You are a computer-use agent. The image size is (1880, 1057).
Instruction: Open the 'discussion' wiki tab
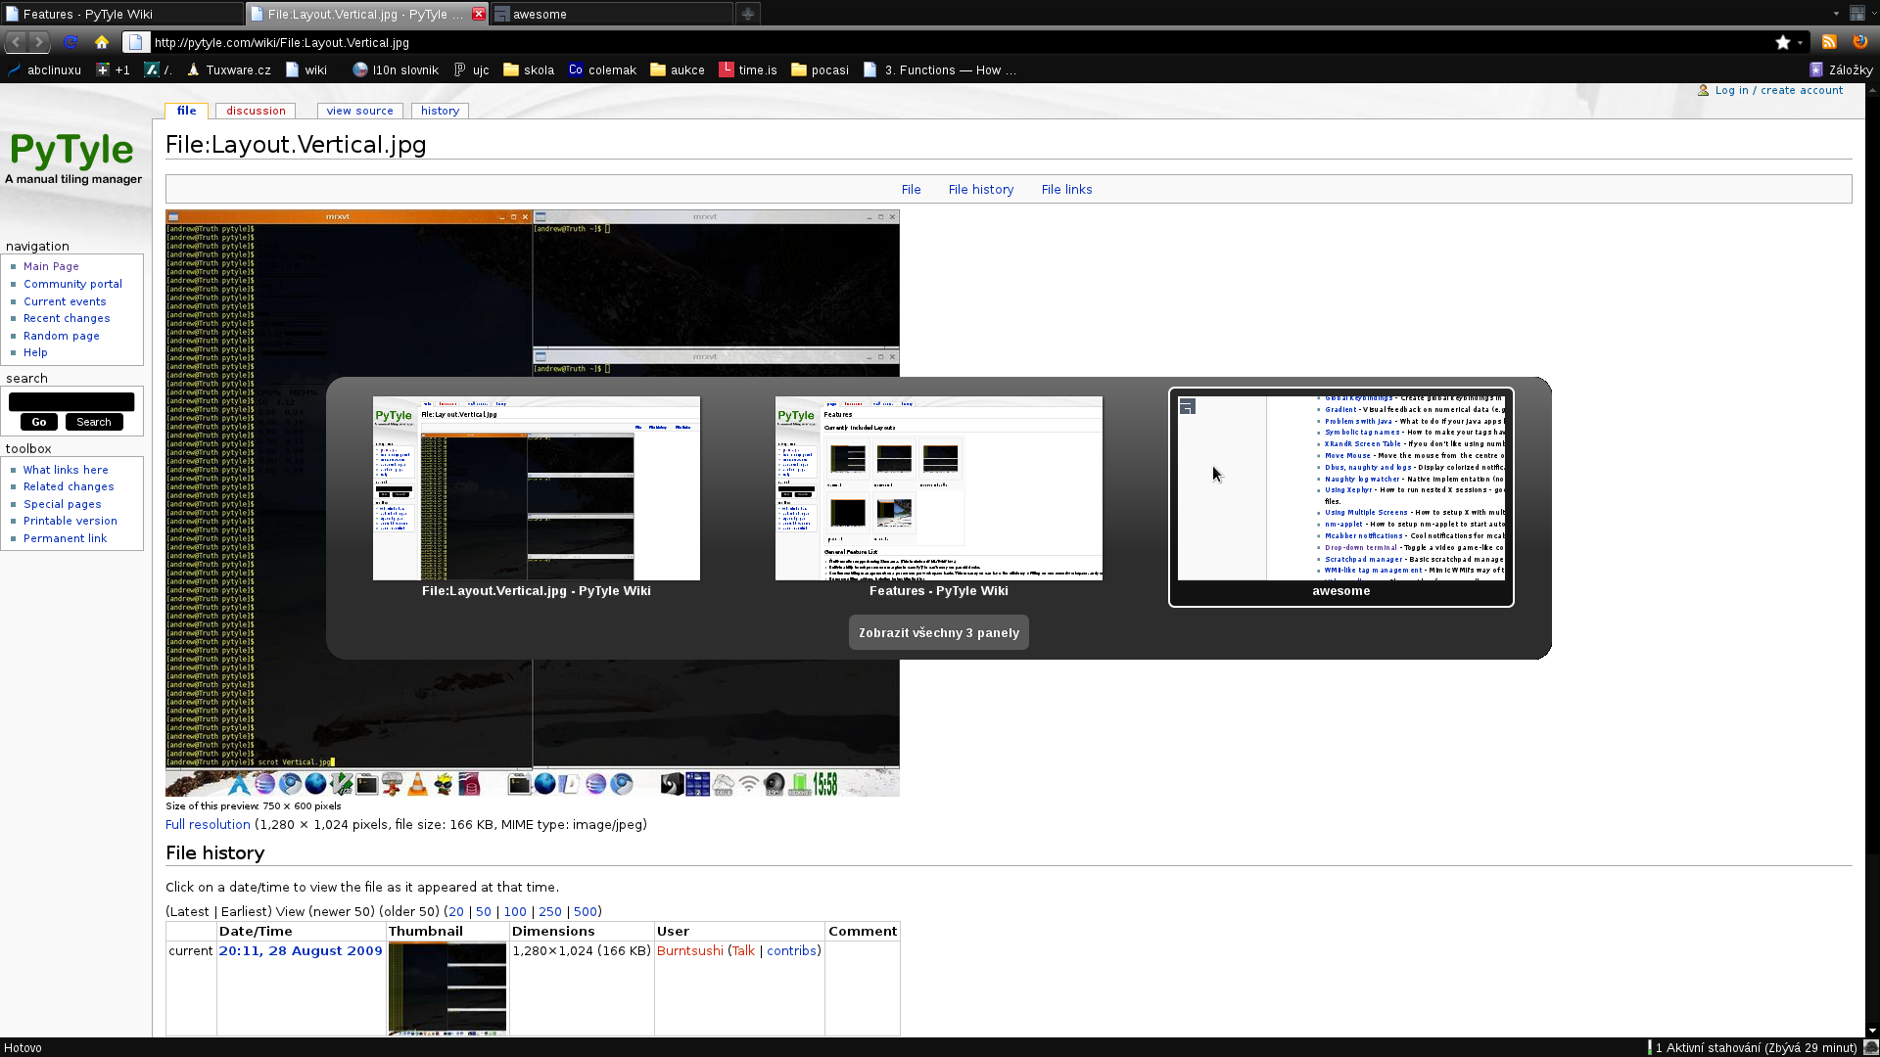[256, 111]
